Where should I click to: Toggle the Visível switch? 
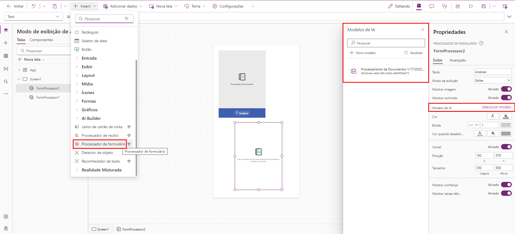point(506,147)
